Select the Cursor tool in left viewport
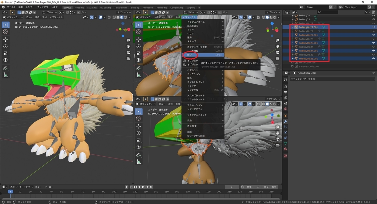 pyautogui.click(x=6, y=32)
